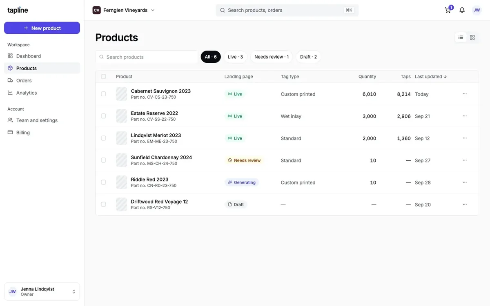This screenshot has width=490, height=306.
Task: Switch to list view layout
Action: click(x=461, y=38)
